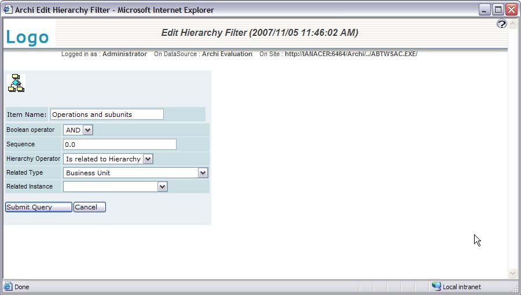Maximize the Internet Explorer window
Viewport: 521px width, 295px height.
coord(498,10)
